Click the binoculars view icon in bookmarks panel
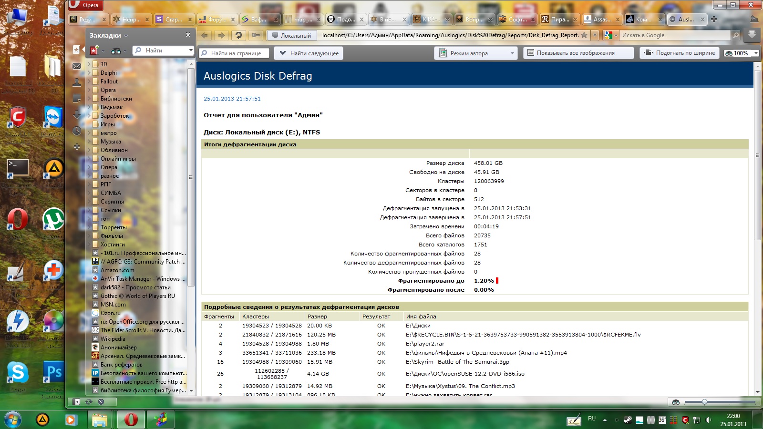Image resolution: width=763 pixels, height=429 pixels. coord(115,51)
